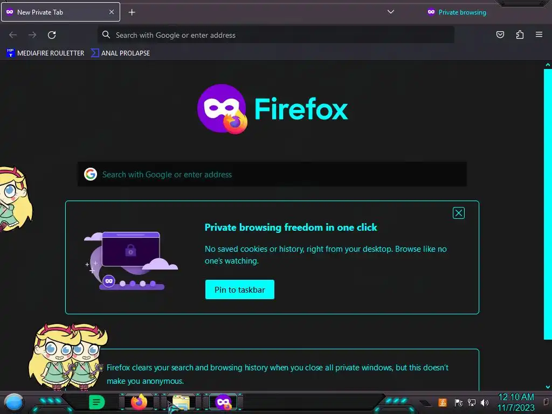Click the Firefox private browsing logo
Viewport: 552px width, 414px height.
tap(272, 109)
